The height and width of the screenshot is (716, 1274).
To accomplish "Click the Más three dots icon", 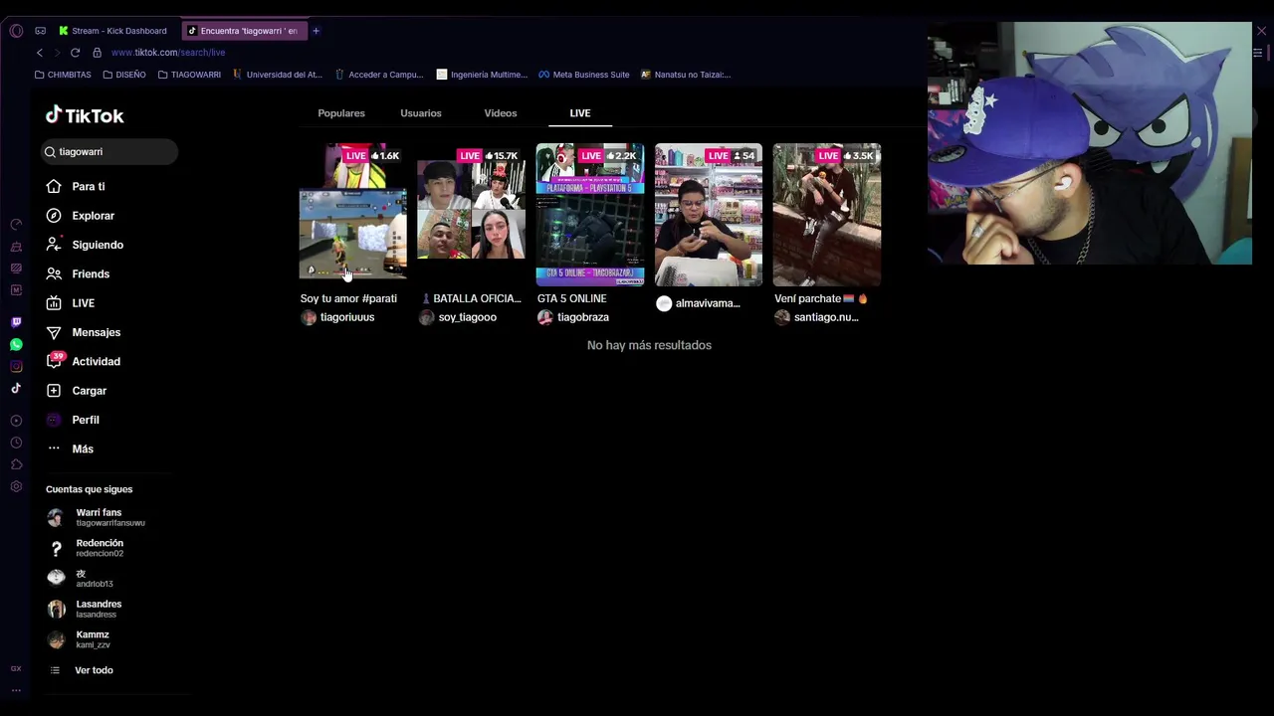I will point(54,448).
